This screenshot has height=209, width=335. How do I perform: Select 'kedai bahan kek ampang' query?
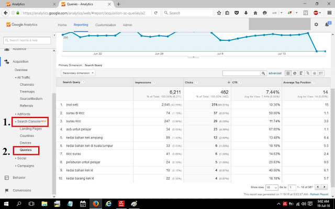[x=84, y=138]
